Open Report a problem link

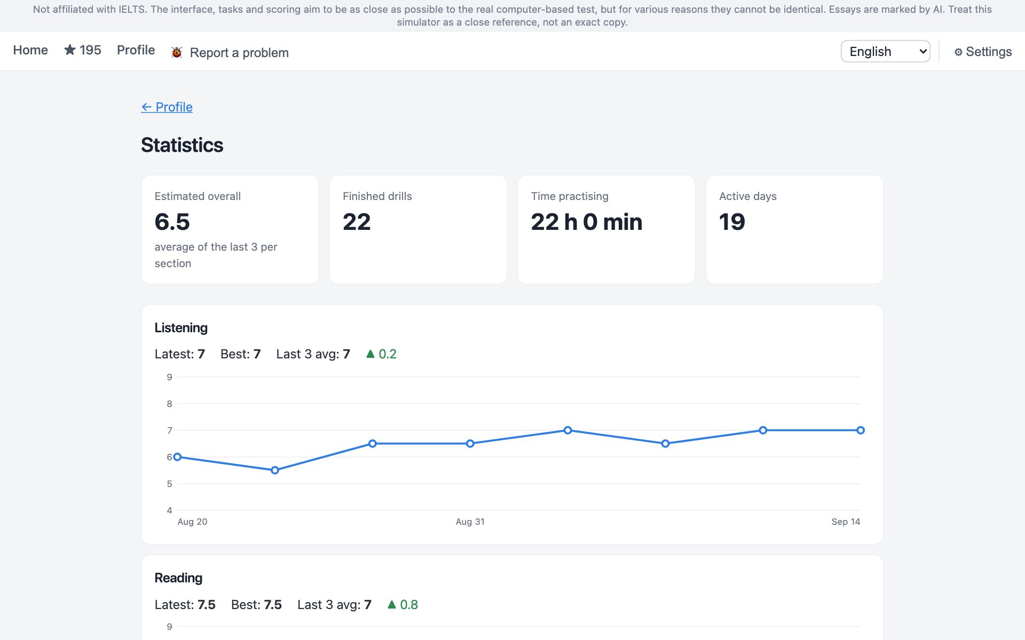(x=239, y=52)
